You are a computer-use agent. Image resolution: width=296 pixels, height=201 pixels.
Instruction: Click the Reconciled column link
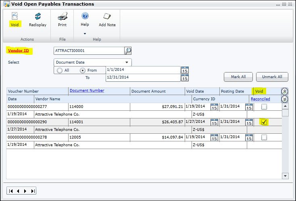pyautogui.click(x=261, y=99)
